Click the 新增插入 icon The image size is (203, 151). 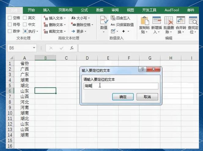(x=157, y=20)
